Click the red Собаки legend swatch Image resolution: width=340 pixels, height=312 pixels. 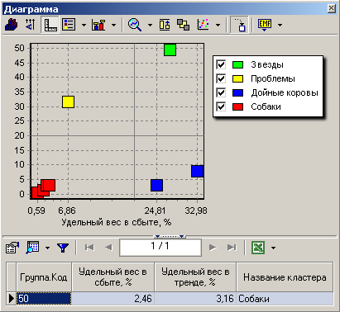[237, 106]
